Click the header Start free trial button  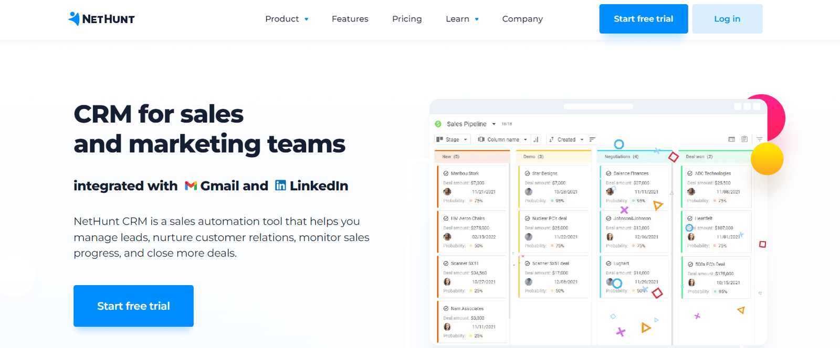coord(643,19)
